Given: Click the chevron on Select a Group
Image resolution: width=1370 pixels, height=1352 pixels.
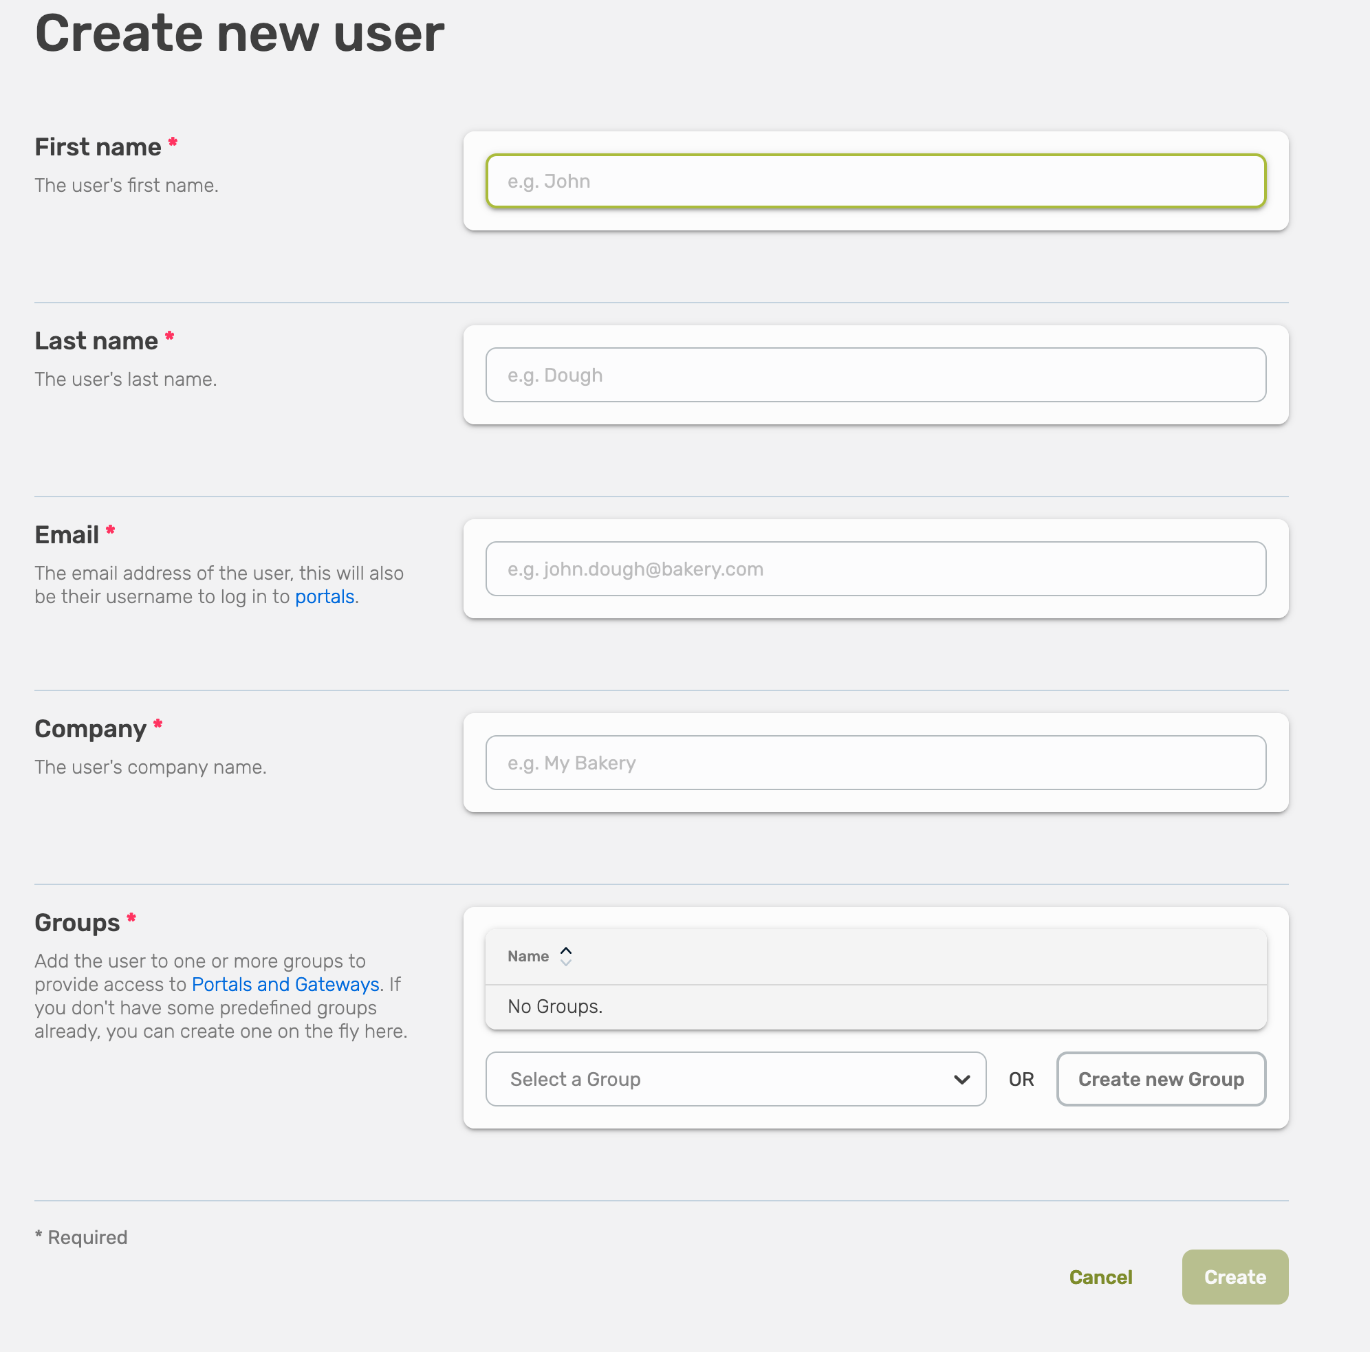Looking at the screenshot, I should [x=961, y=1078].
